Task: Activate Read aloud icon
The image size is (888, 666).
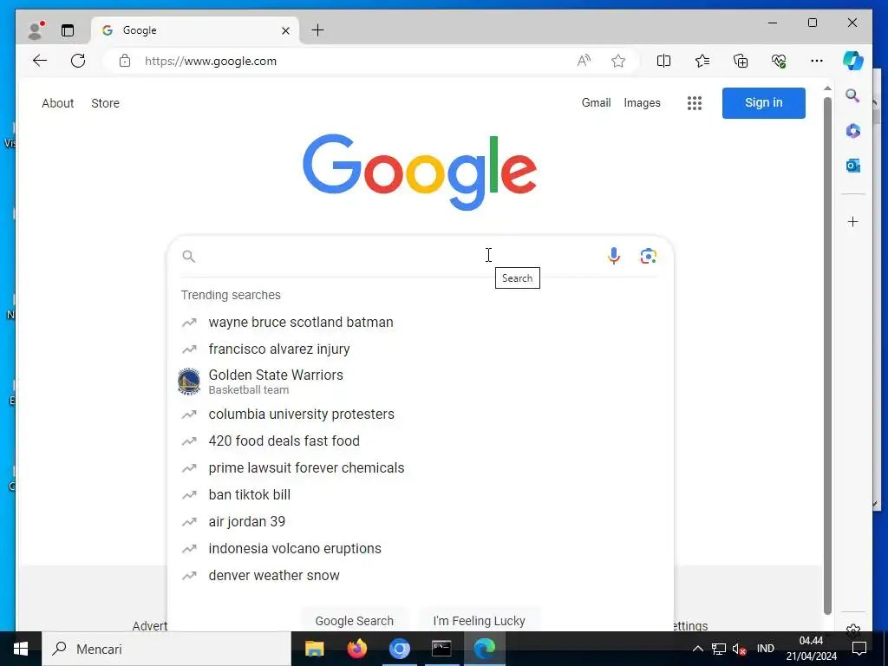Action: (x=584, y=61)
